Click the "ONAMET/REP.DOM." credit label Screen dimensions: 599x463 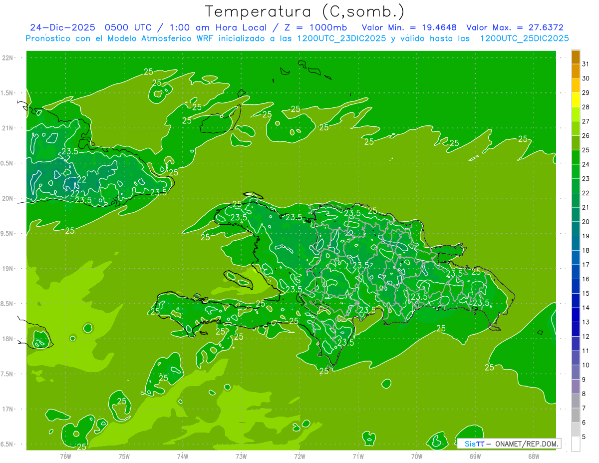tap(527, 444)
